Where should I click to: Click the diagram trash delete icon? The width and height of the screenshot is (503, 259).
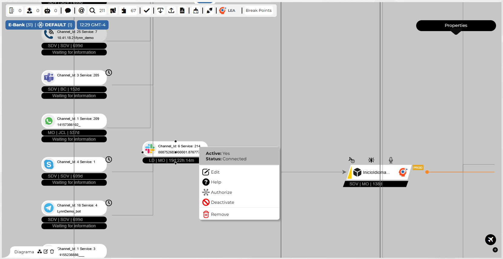point(52,251)
